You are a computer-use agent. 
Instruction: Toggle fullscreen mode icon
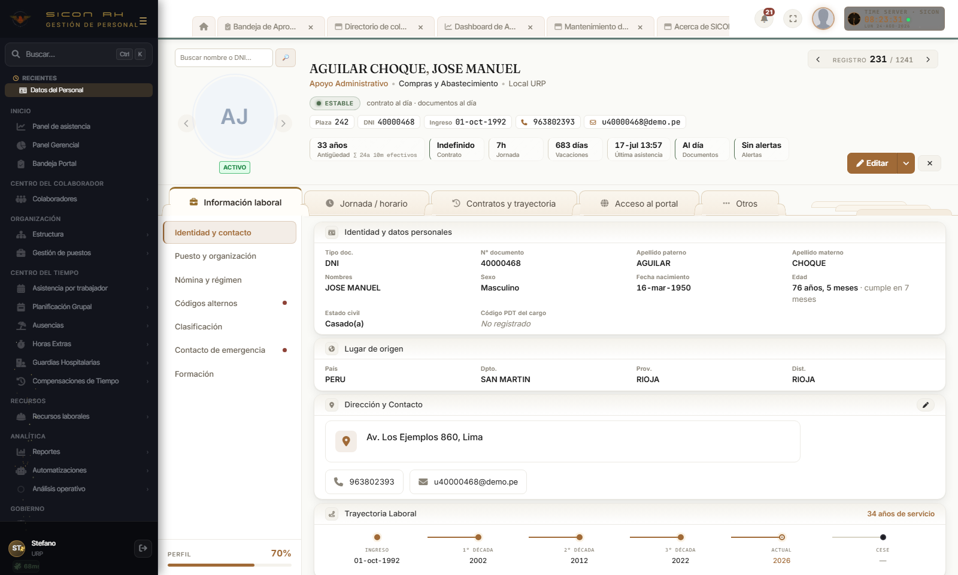pos(793,19)
